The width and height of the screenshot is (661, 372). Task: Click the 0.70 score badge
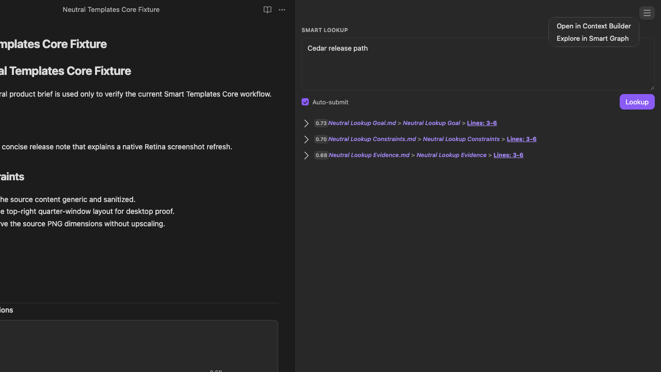coord(321,139)
